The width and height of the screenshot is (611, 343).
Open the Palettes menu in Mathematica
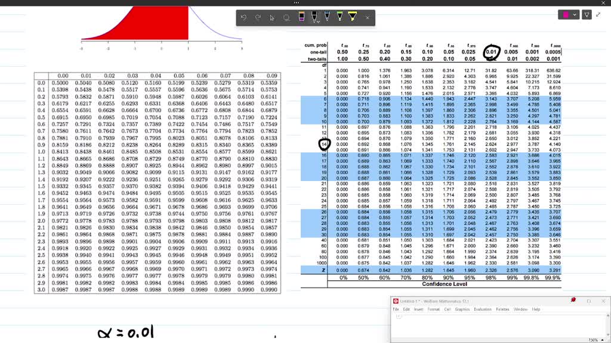502,309
